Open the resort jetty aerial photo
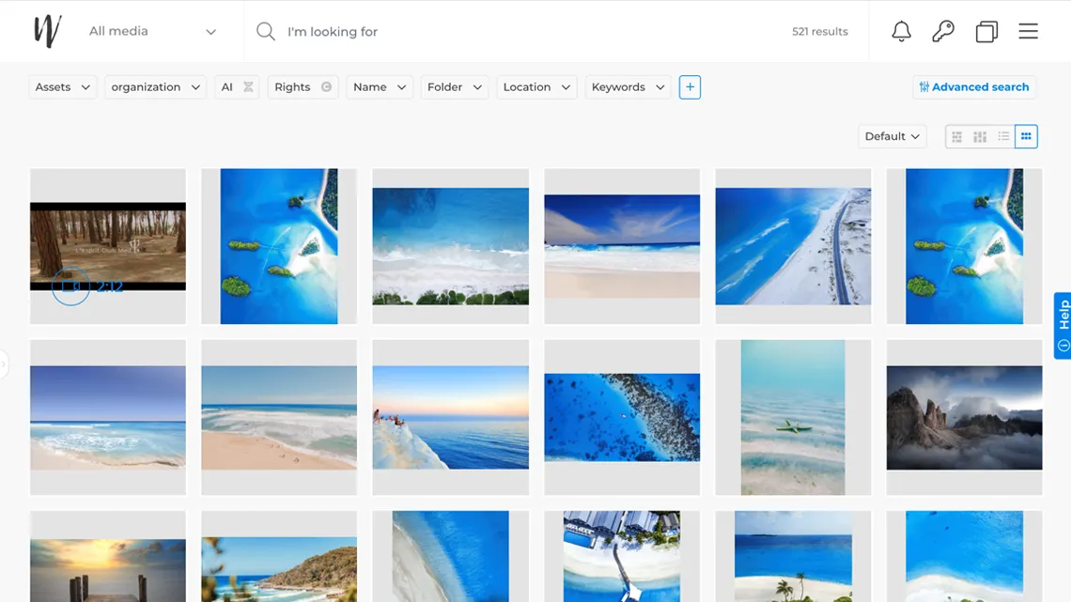 coord(622,557)
